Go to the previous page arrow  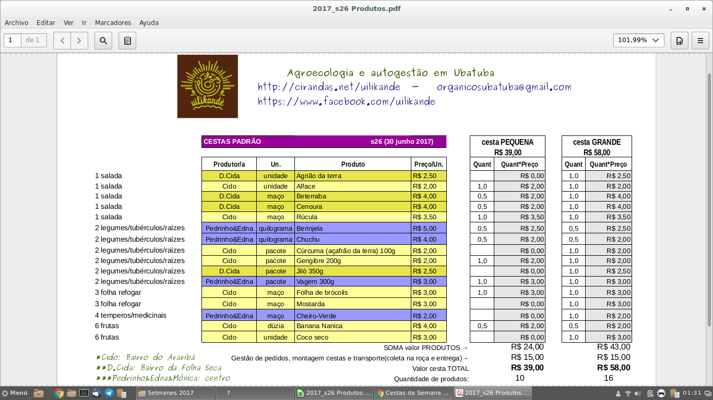[x=62, y=40]
